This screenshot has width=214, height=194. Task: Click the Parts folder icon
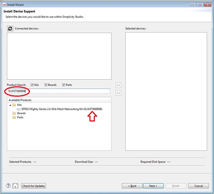(x=14, y=117)
